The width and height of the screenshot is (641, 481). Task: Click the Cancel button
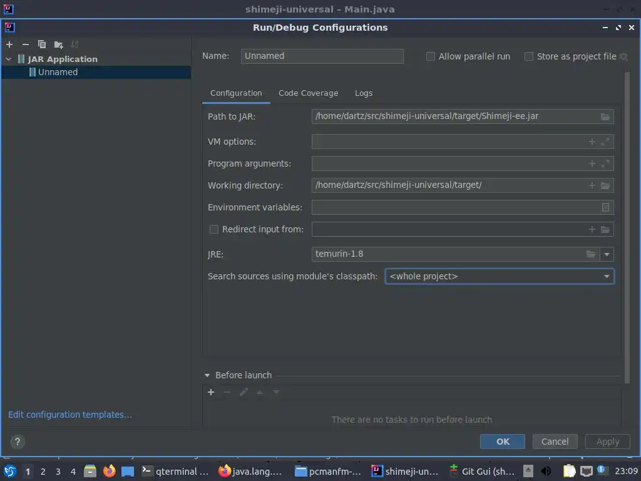coord(555,442)
